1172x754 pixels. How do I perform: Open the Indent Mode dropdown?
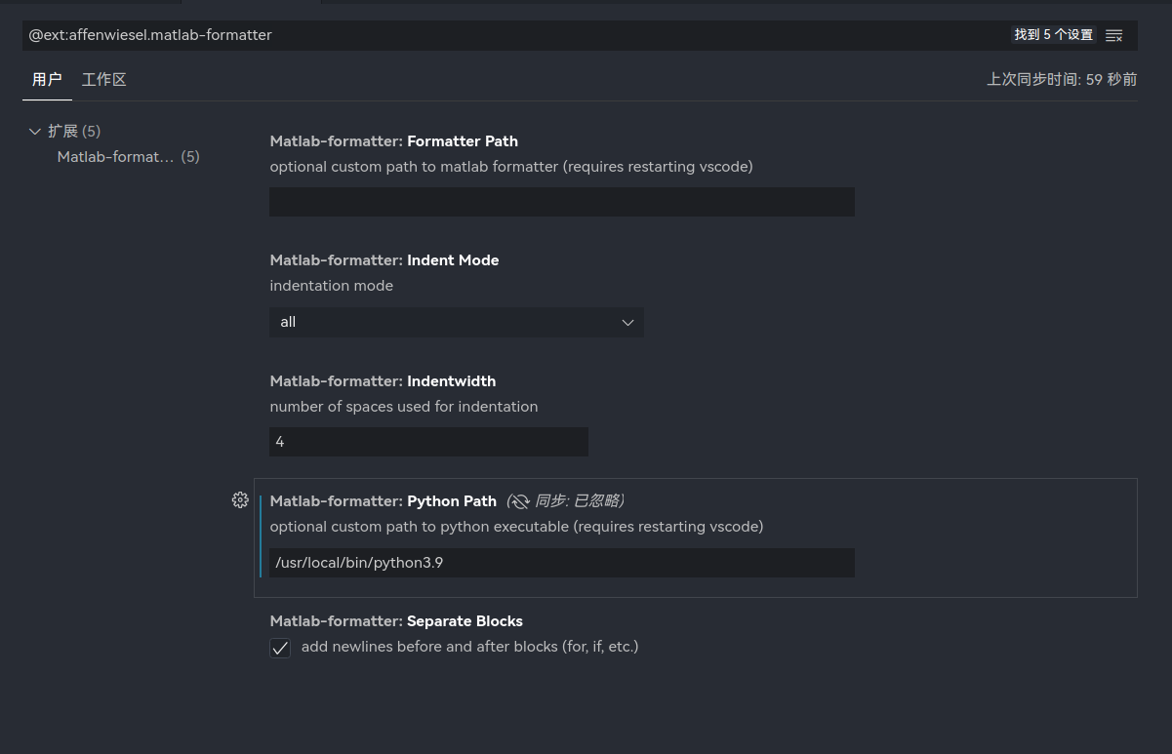(456, 323)
